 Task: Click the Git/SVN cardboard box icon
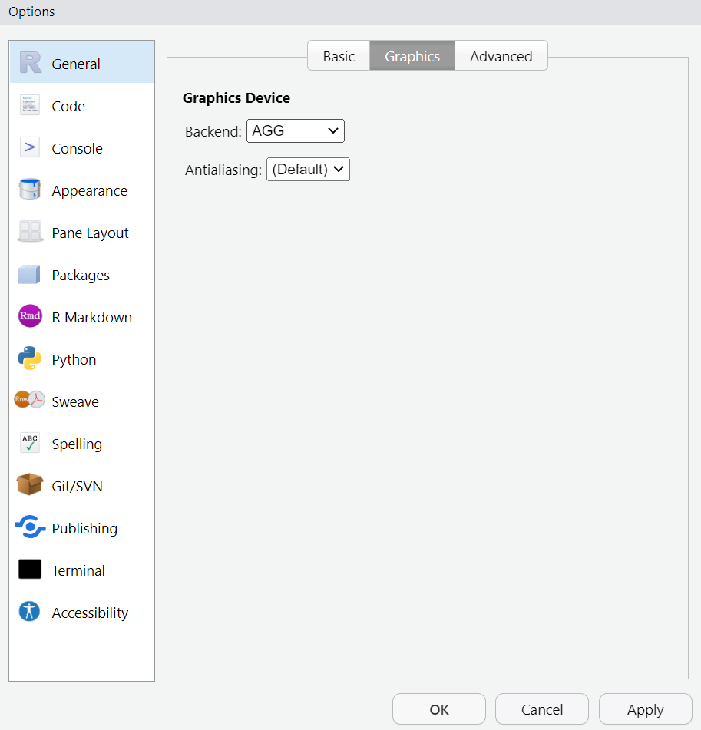(x=30, y=485)
